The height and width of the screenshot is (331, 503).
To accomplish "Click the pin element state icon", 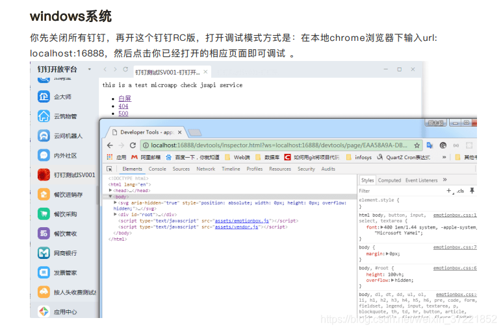I will coord(472,191).
